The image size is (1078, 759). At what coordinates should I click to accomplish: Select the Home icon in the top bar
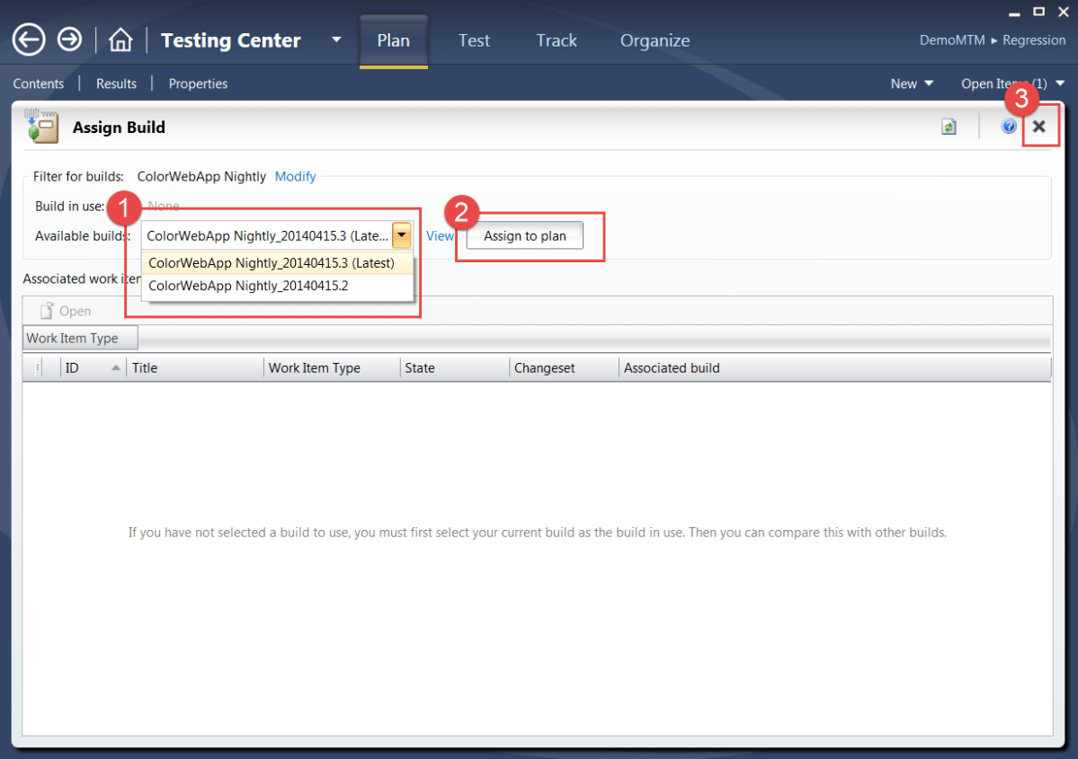click(120, 40)
